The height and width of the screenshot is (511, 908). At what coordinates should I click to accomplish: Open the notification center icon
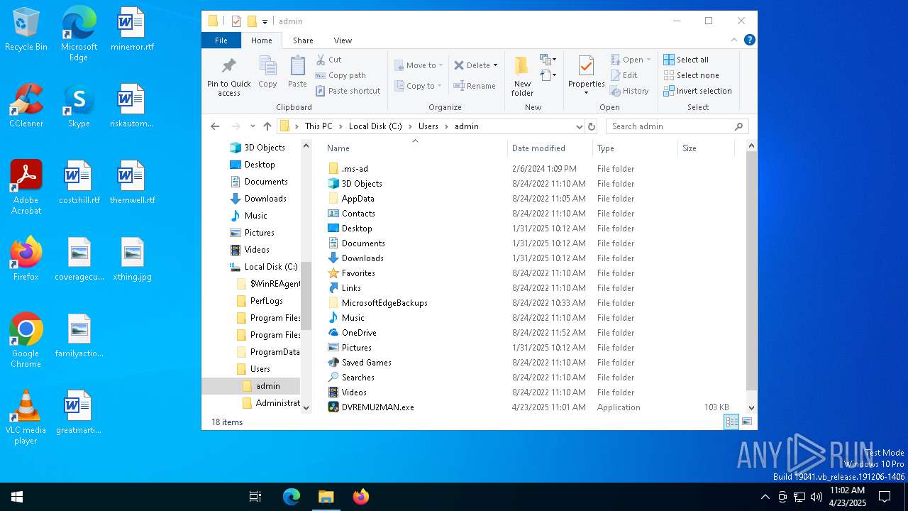tap(885, 497)
